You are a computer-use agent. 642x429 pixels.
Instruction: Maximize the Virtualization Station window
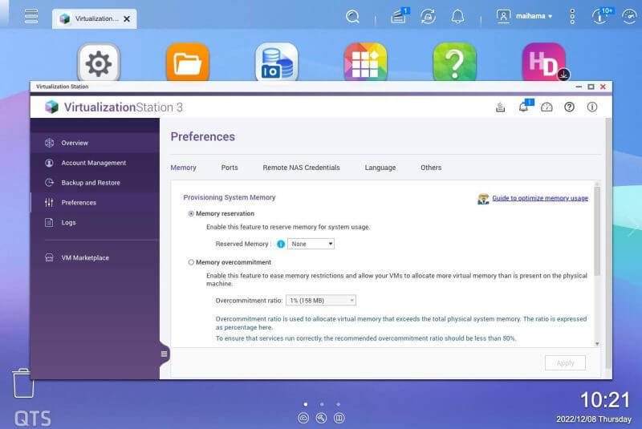(591, 87)
